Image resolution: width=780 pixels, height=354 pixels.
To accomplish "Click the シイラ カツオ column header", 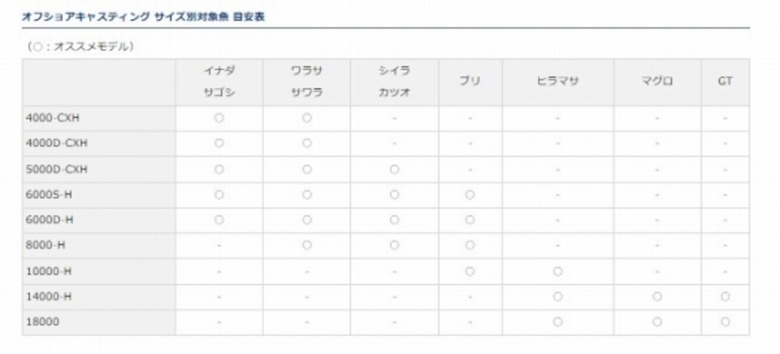I will [x=394, y=82].
